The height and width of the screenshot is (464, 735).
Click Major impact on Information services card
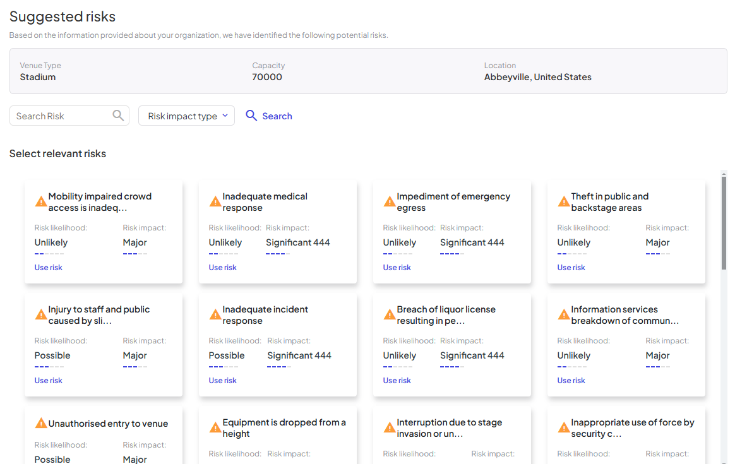(658, 355)
